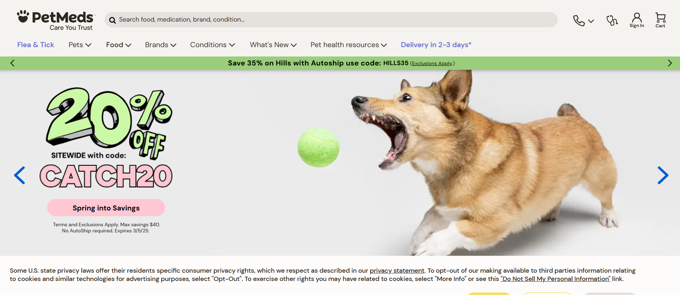Open the Conditions menu
Image resolution: width=680 pixels, height=295 pixels.
212,45
